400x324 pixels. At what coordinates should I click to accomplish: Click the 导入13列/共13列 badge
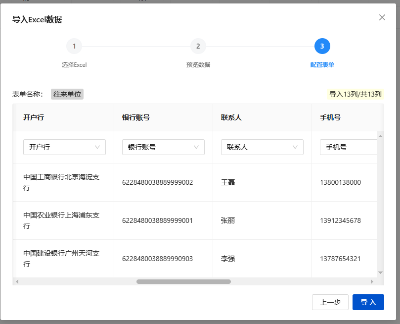[356, 94]
